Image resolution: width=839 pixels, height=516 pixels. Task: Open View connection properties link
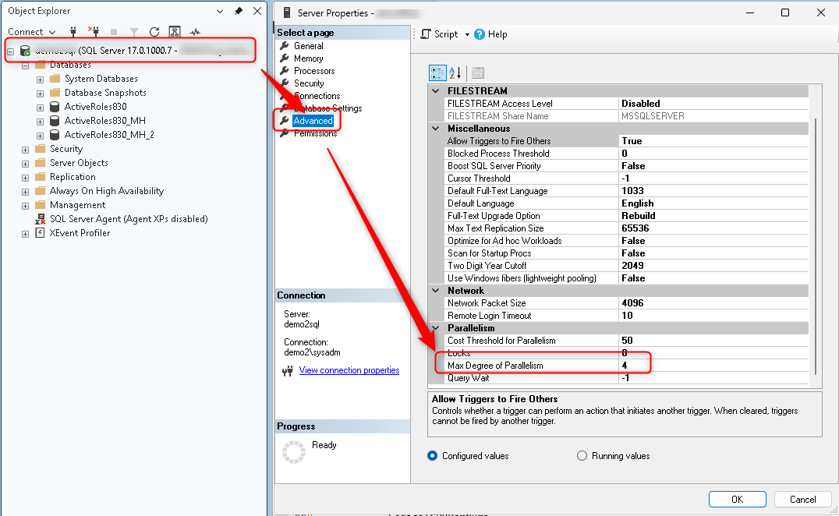[349, 370]
